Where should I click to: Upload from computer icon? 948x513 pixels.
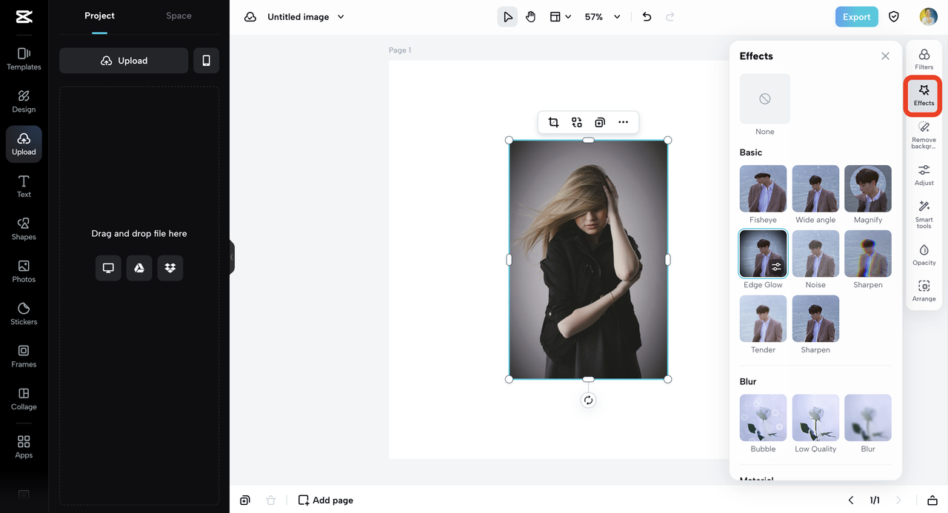point(108,268)
